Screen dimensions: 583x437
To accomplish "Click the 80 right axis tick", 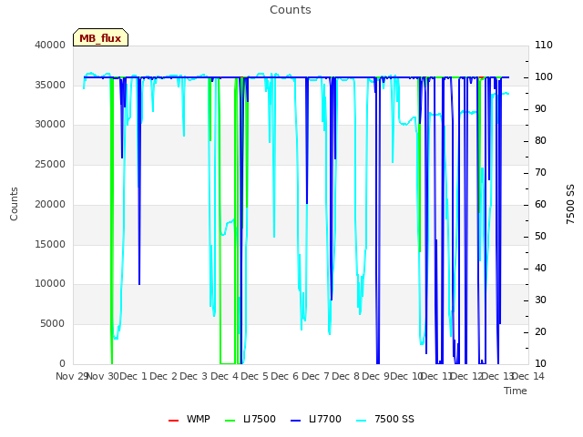I will coord(540,141).
